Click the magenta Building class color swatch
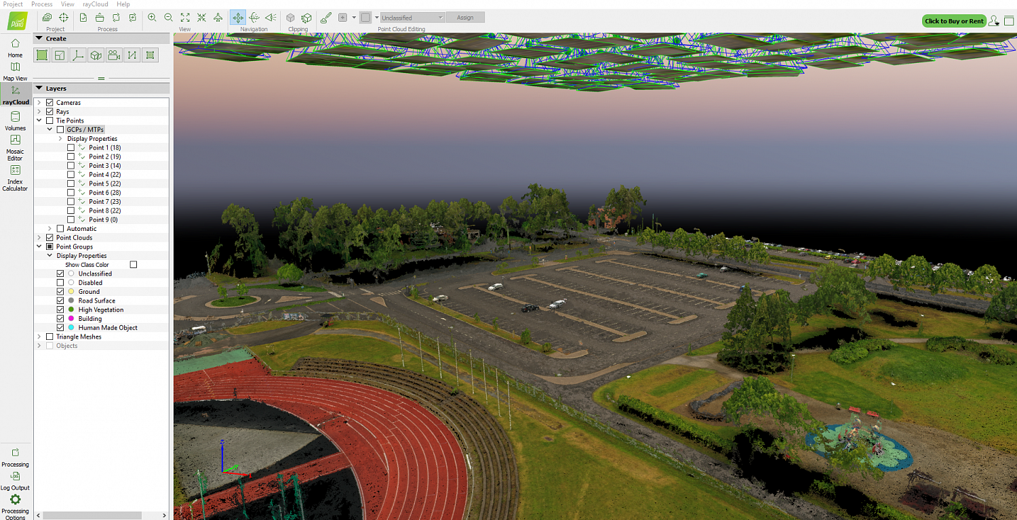1017x520 pixels. (71, 318)
